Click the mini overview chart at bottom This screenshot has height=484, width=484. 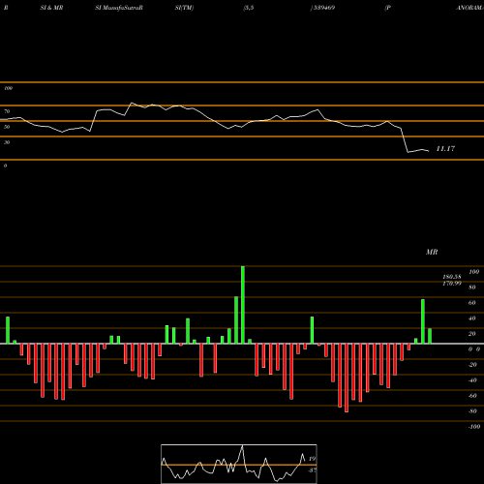pyautogui.click(x=239, y=464)
